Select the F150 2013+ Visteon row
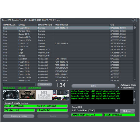140x140 pixels. coord(68,44)
